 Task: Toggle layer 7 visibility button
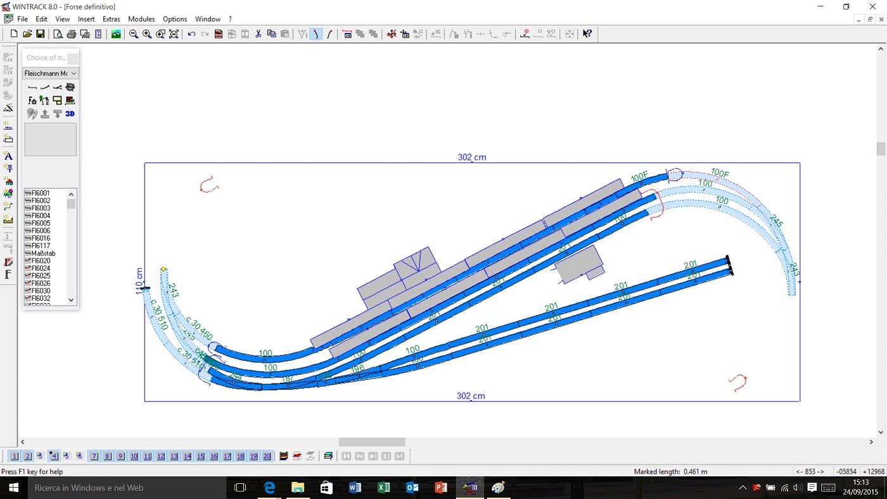pos(94,457)
